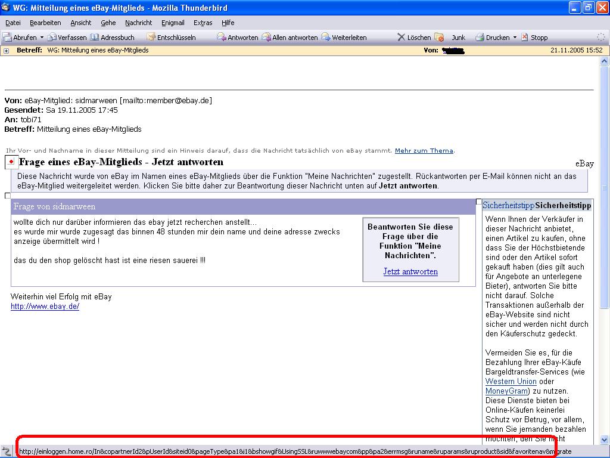Click the MoneyGram link

click(506, 391)
